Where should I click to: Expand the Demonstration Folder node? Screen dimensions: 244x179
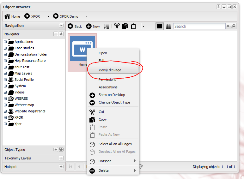coord(5,55)
